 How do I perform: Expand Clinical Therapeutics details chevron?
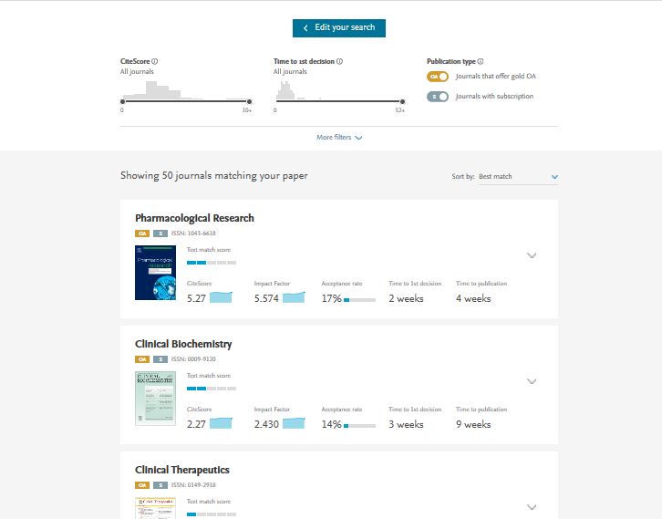click(x=532, y=507)
